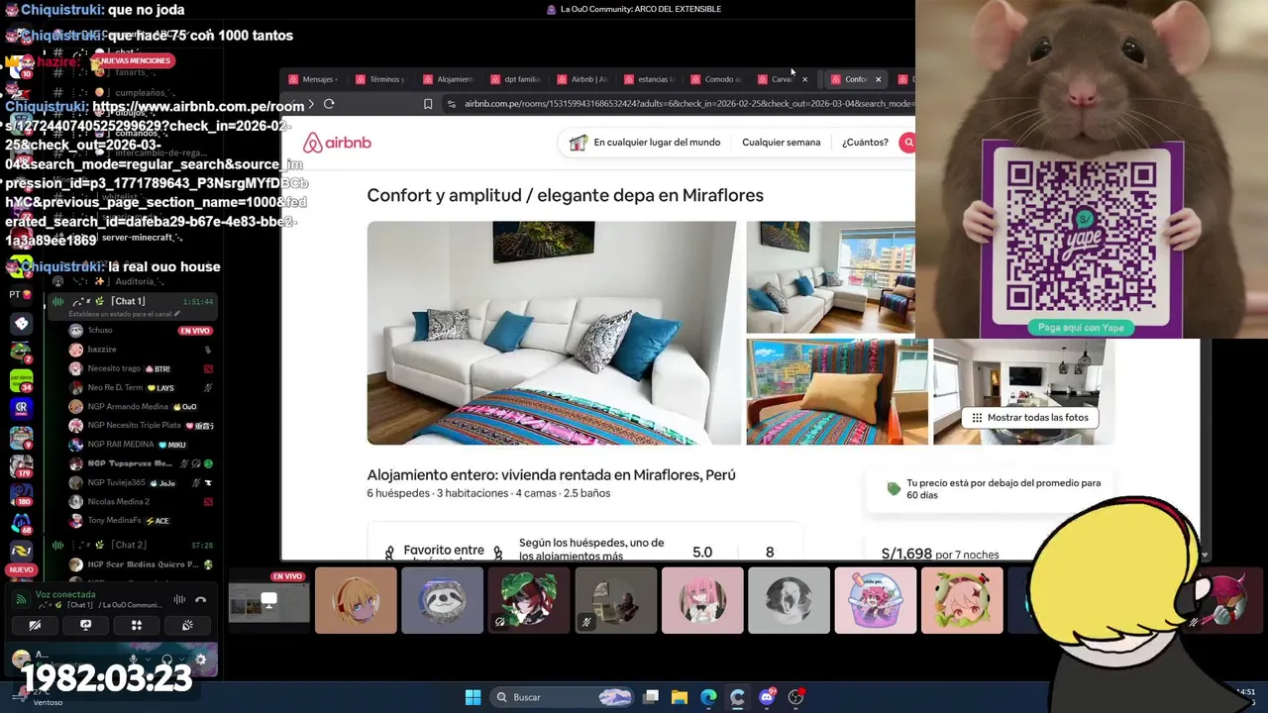Image resolution: width=1268 pixels, height=713 pixels.
Task: Toggle the Discord microphone mute button
Action: 135,660
